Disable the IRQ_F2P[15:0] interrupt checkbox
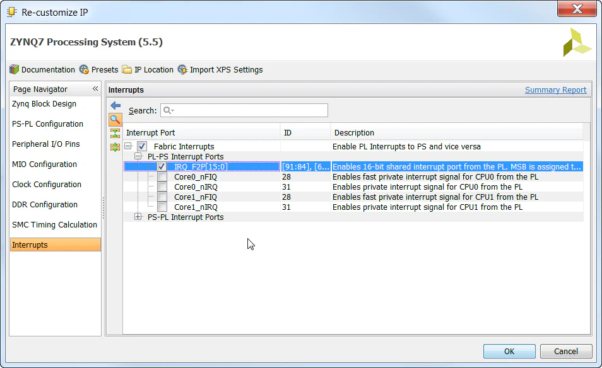The image size is (602, 368). tap(162, 166)
